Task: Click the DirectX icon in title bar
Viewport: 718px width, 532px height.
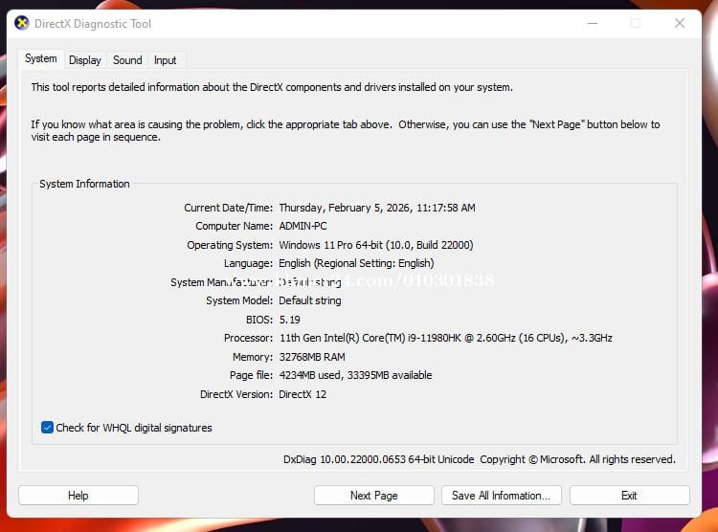Action: tap(22, 23)
